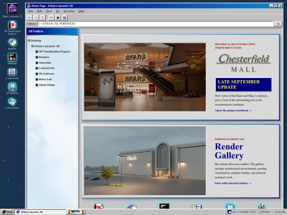
Task: Open the Help menu
Action: (x=81, y=11)
